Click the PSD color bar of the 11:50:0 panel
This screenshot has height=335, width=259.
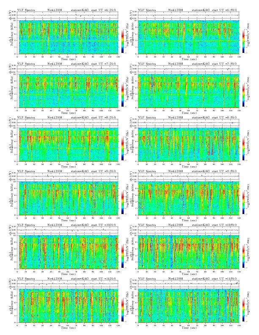click(x=243, y=310)
